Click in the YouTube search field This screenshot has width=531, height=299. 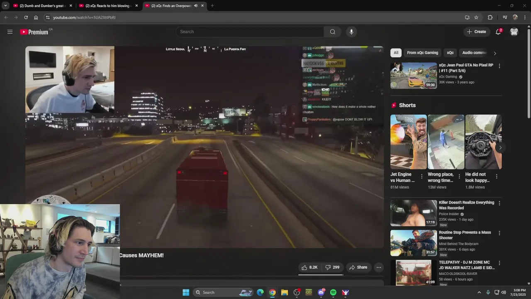250,32
